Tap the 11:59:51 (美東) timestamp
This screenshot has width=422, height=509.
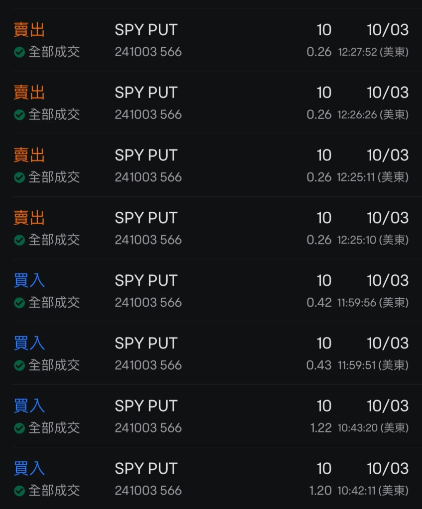[373, 365]
